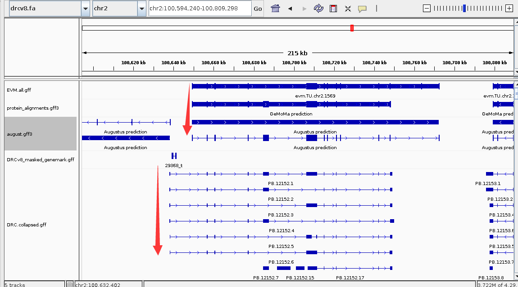518x287 pixels.
Task: Navigate back using the left arrow icon
Action: click(290, 8)
